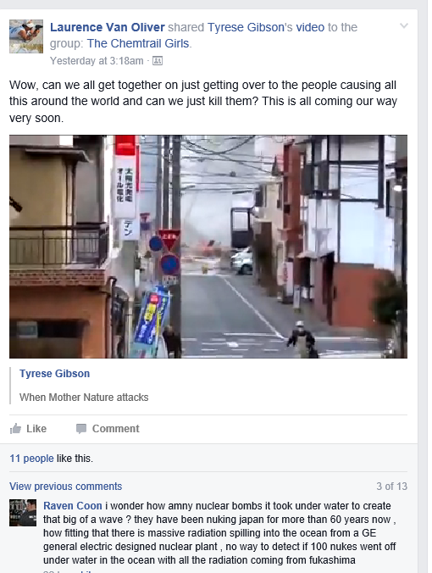Open the shared video link in header

coord(310,27)
